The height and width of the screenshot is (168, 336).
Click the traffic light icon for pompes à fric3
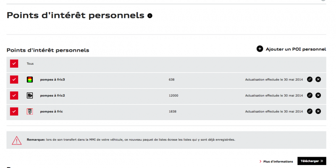(x=30, y=79)
